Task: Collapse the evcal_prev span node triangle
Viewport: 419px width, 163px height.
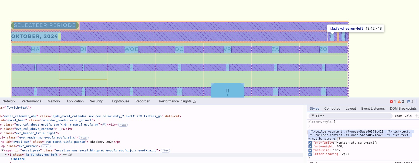Action: coord(2,151)
